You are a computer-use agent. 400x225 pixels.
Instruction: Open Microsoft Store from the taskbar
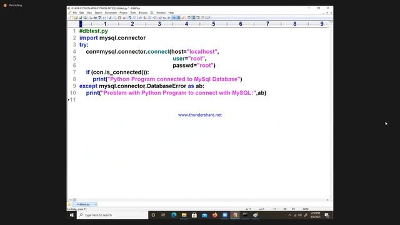tap(194, 215)
